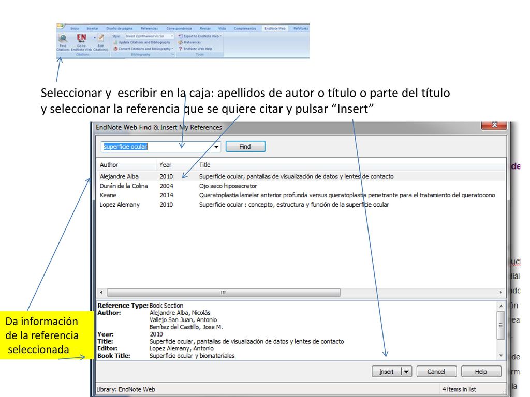
Task: Click the details pane vertical scrollbar thumb
Action: (501, 325)
